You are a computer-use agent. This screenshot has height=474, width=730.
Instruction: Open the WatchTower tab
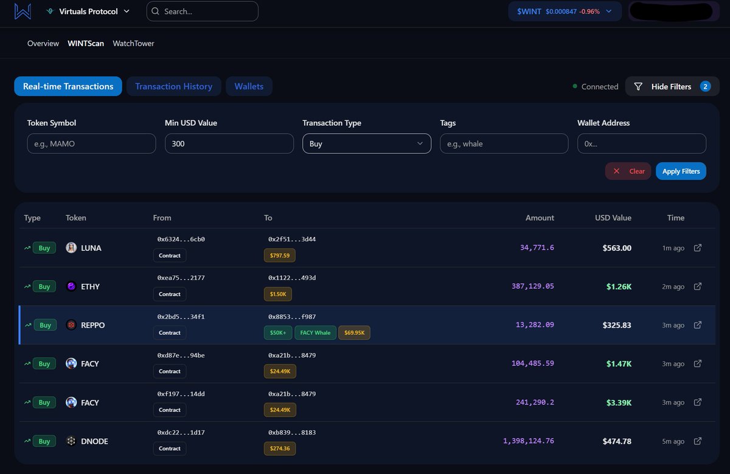point(133,44)
